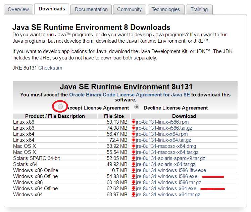
Task: Switch to the Downloads tab
Action: click(x=52, y=9)
